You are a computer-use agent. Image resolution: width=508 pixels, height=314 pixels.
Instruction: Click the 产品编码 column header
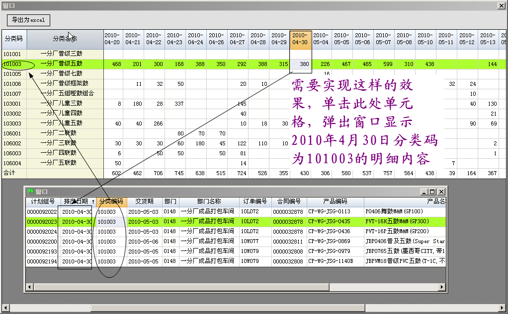click(x=335, y=201)
